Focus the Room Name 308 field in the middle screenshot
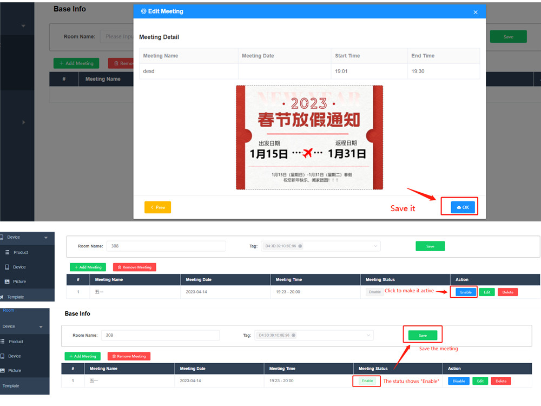Image resolution: width=541 pixels, height=406 pixels. (166, 246)
